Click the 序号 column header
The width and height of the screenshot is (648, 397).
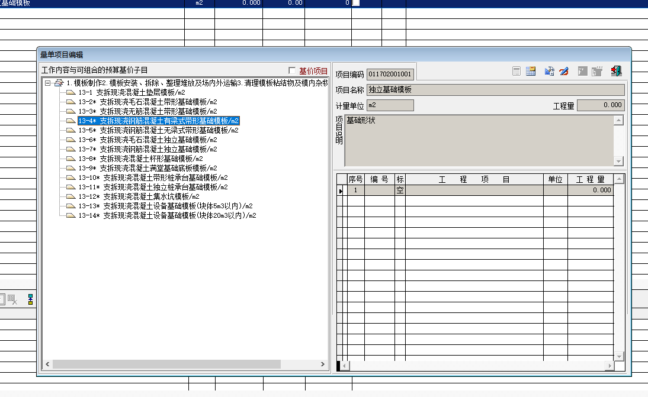tap(355, 179)
